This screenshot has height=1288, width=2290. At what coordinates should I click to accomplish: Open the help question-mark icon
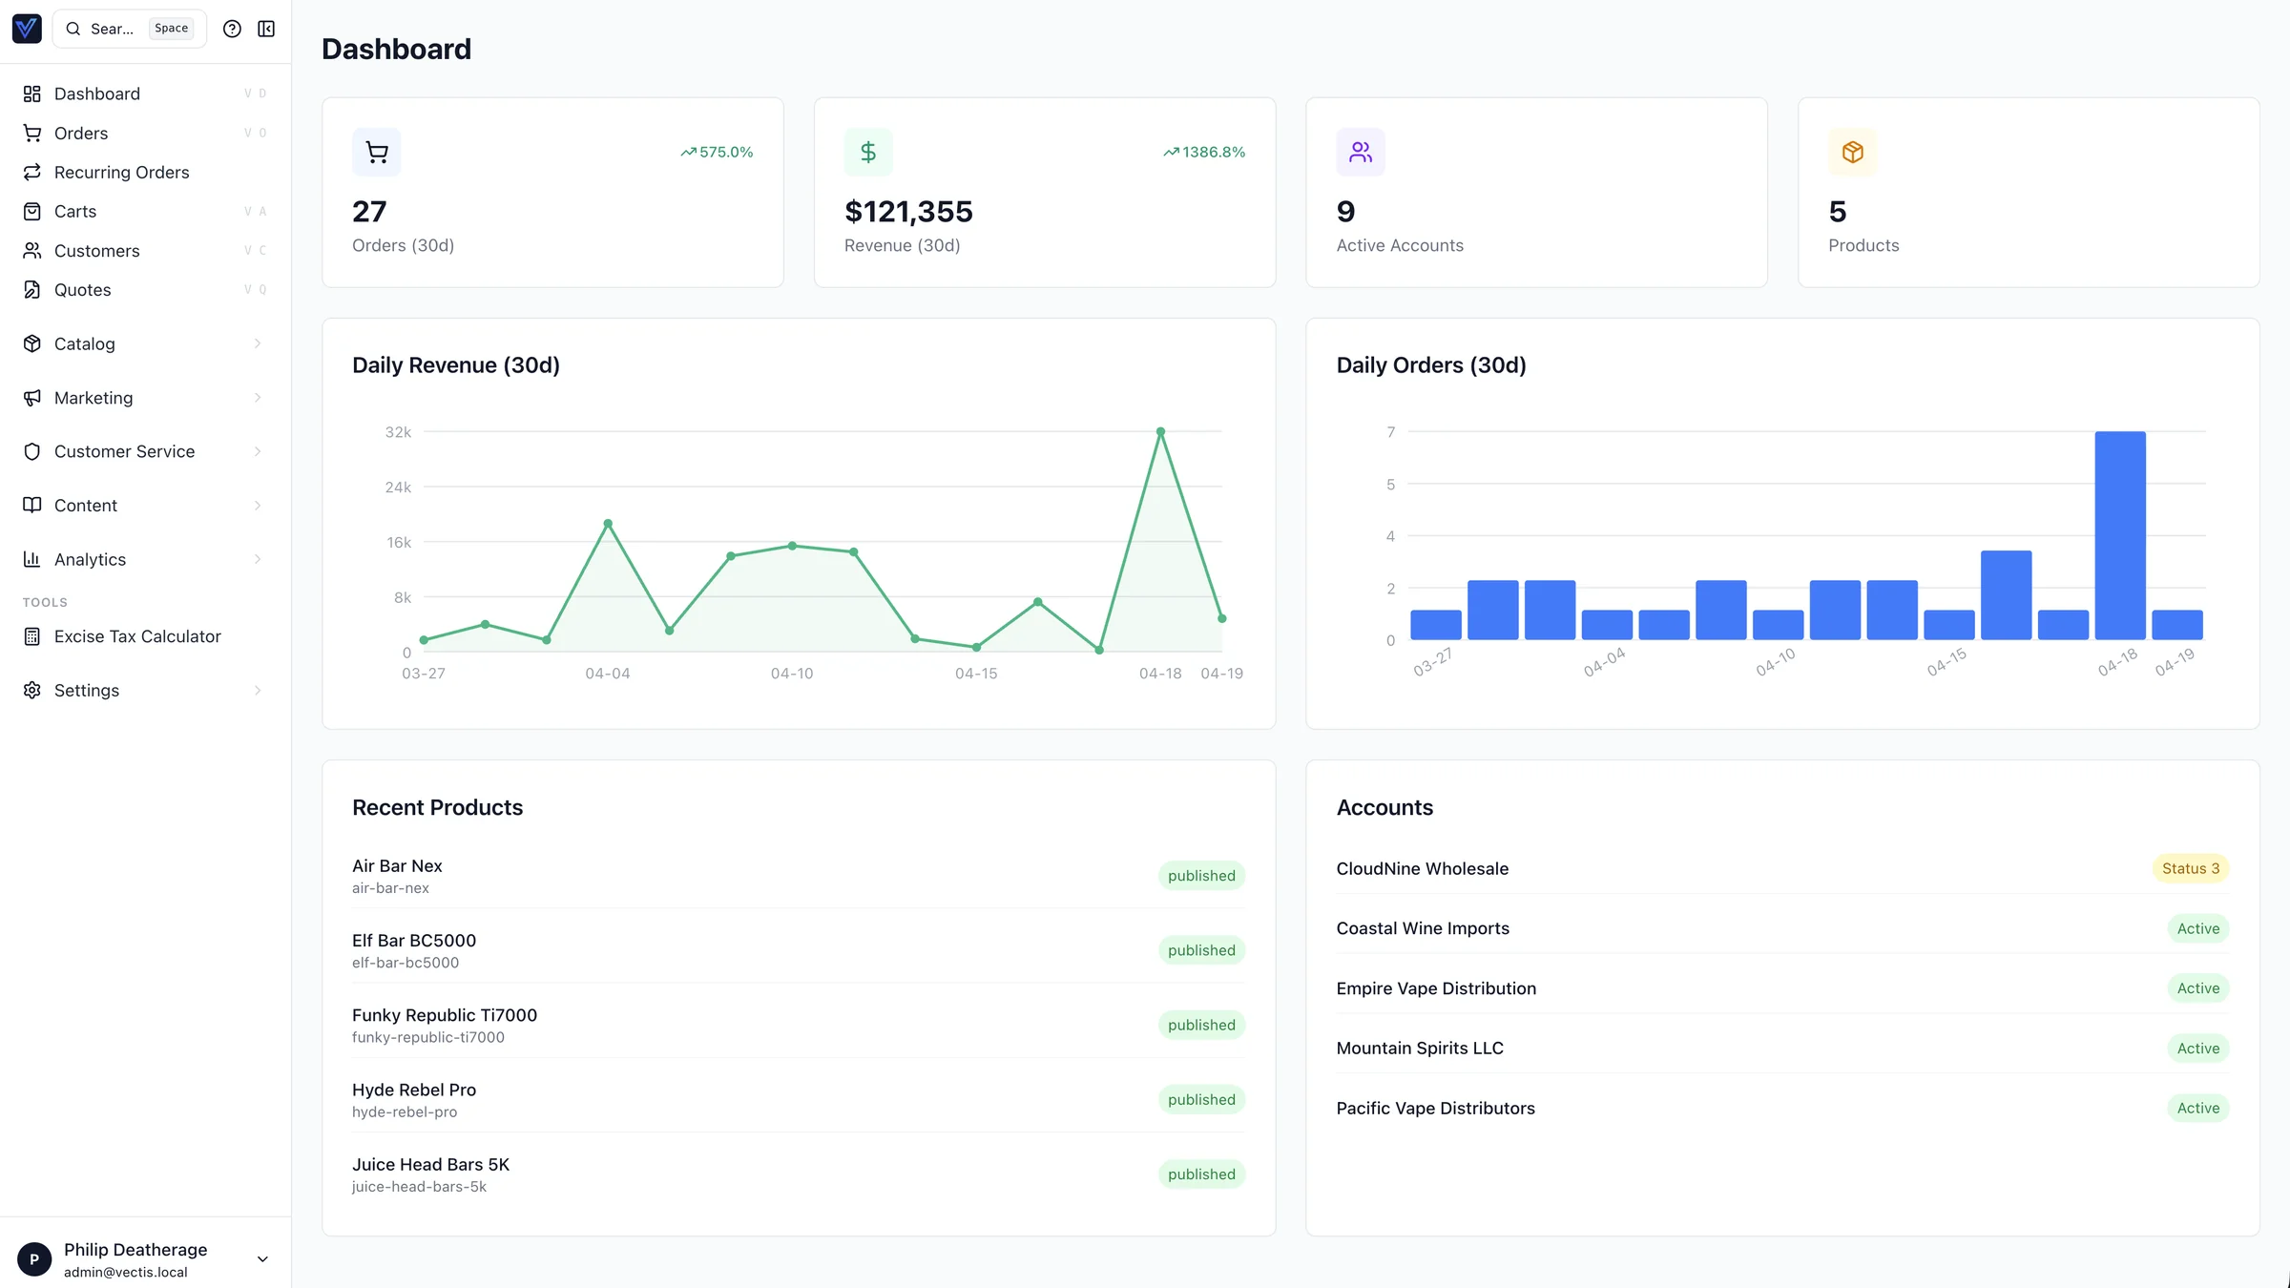click(x=232, y=29)
